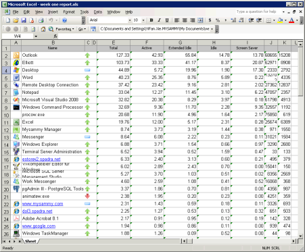Viewport: 305px width, 252px height.
Task: Apply the red font color
Action: click(x=291, y=20)
